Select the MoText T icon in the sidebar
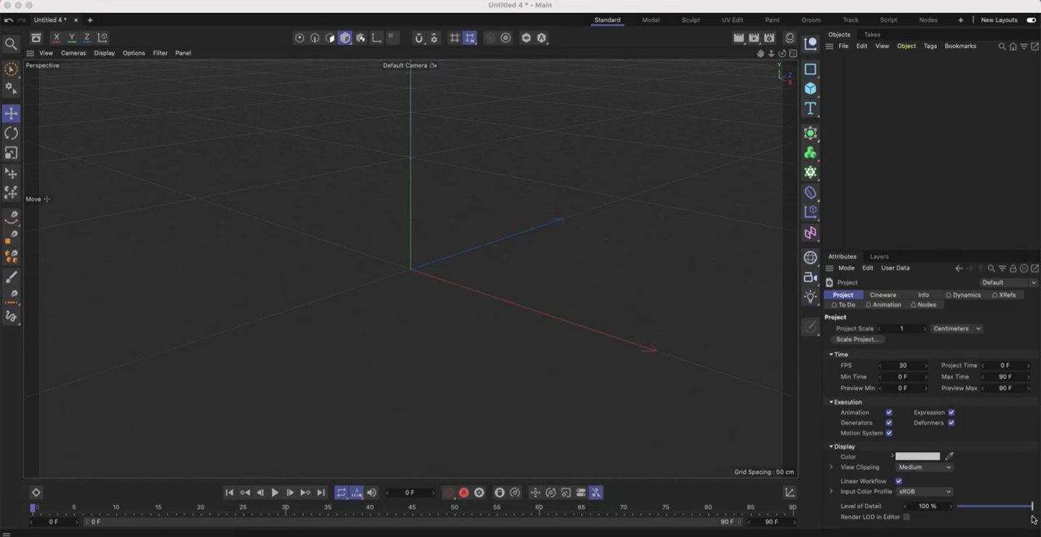This screenshot has height=537, width=1041. tap(810, 108)
